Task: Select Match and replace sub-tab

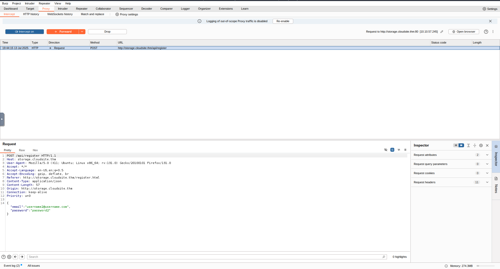Action: click(92, 14)
